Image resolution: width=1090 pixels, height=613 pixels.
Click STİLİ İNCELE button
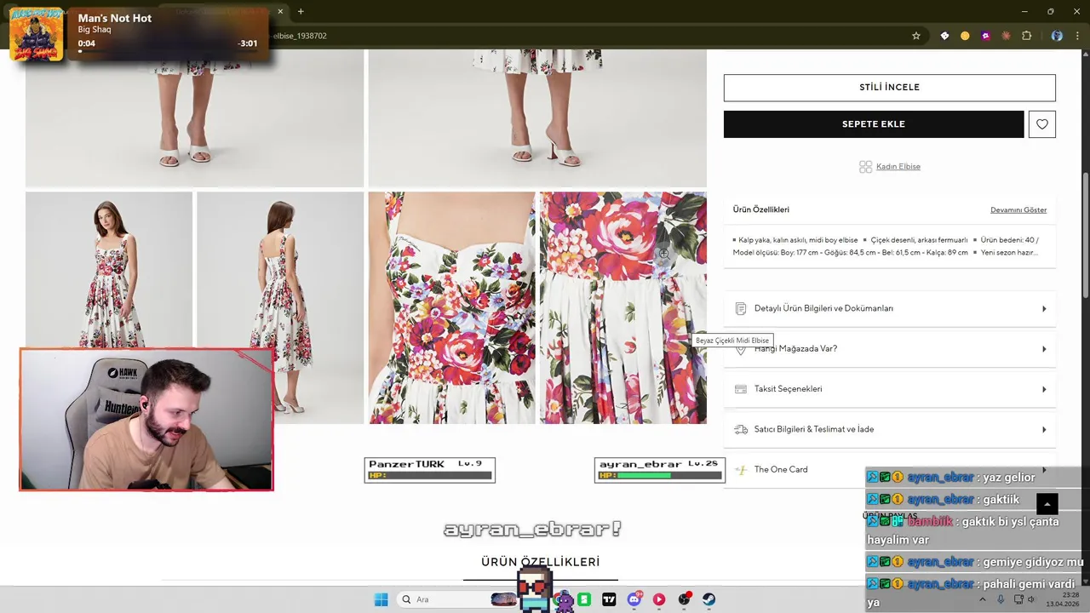click(889, 88)
